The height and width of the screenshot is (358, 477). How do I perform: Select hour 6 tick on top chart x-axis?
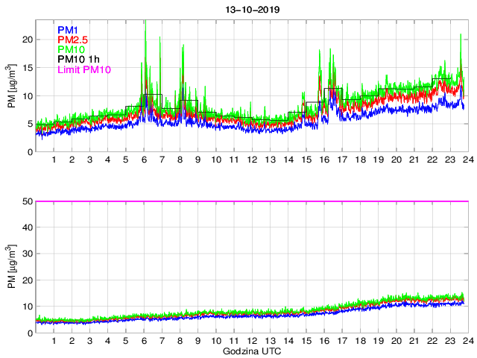tap(144, 161)
